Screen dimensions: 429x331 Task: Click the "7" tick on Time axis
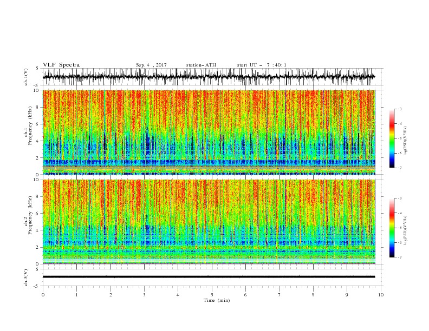click(279, 295)
